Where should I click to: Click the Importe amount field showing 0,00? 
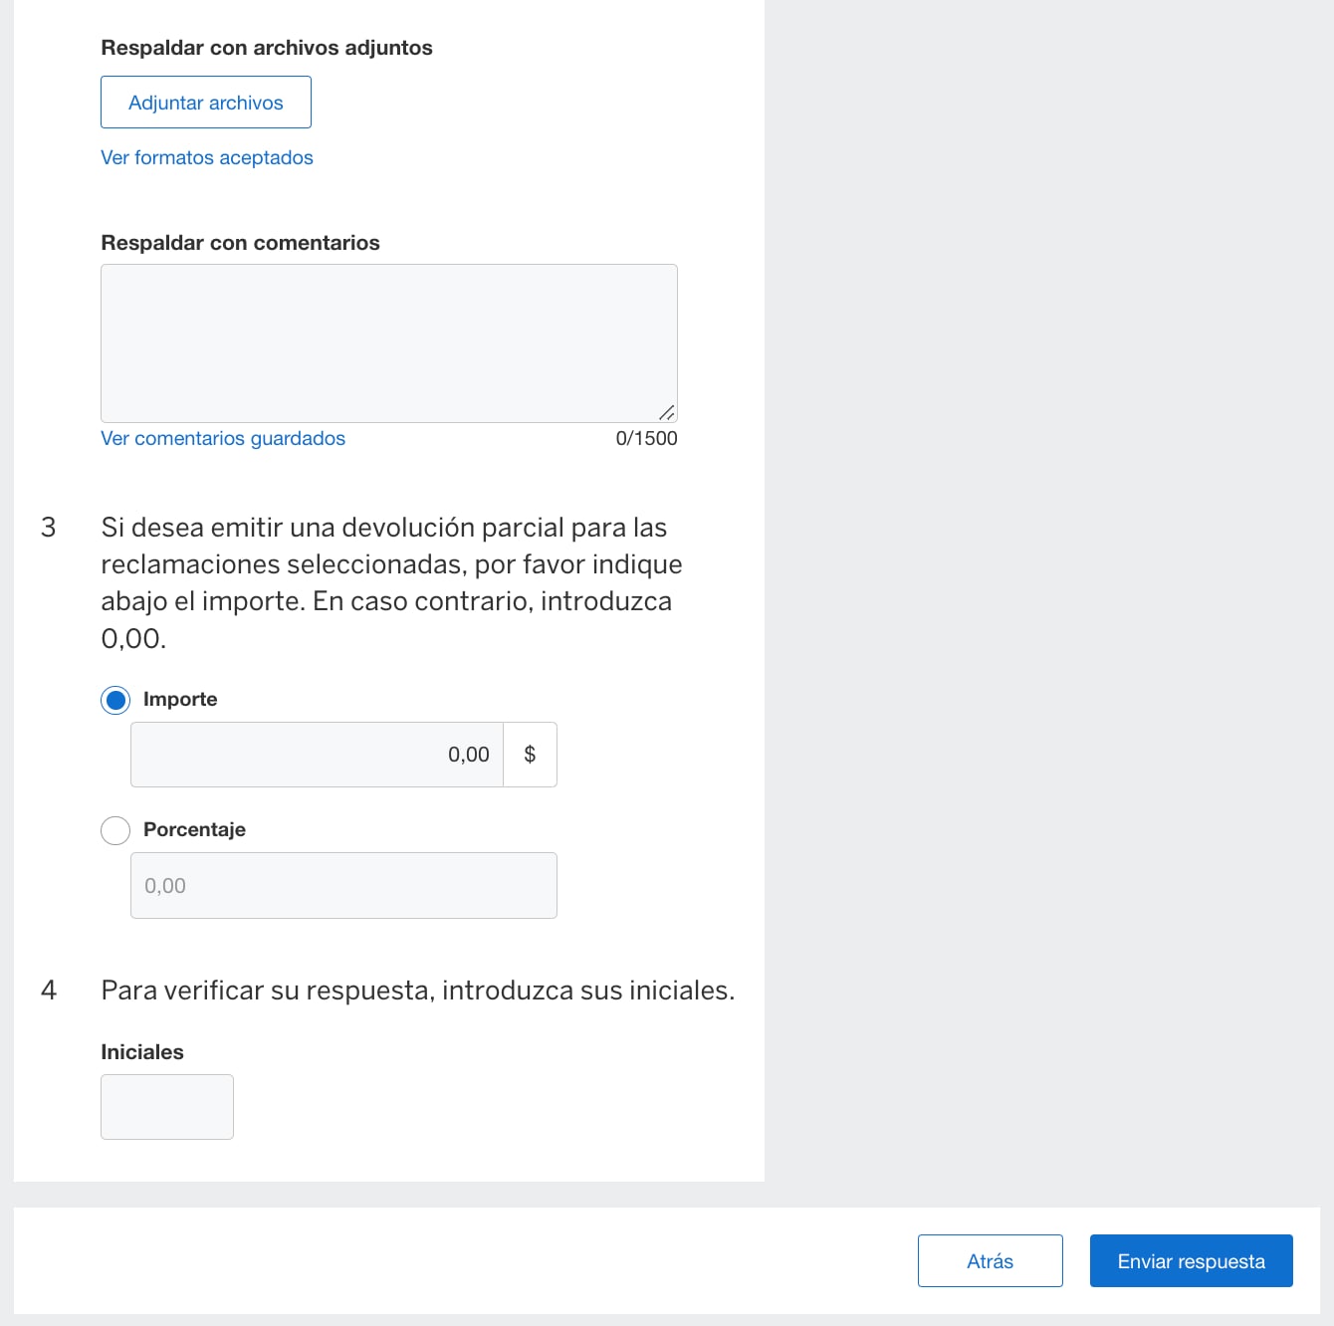click(317, 754)
